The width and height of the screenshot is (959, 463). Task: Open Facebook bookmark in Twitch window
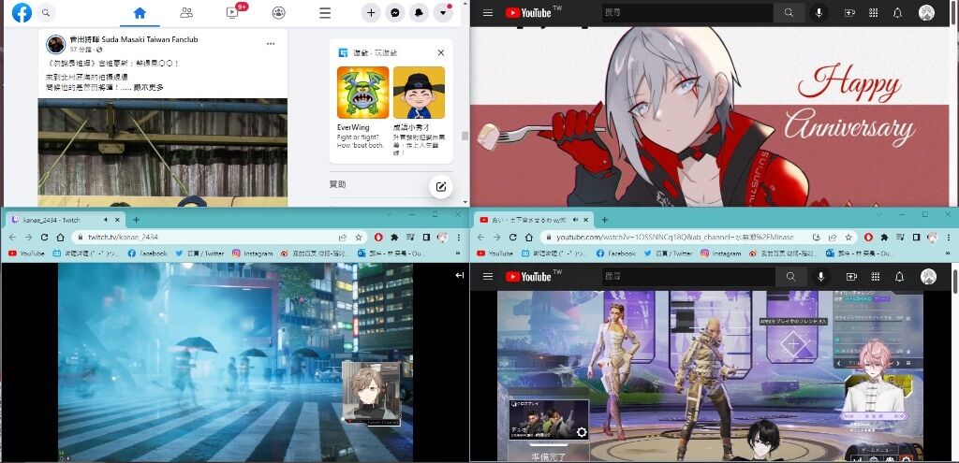[x=147, y=253]
